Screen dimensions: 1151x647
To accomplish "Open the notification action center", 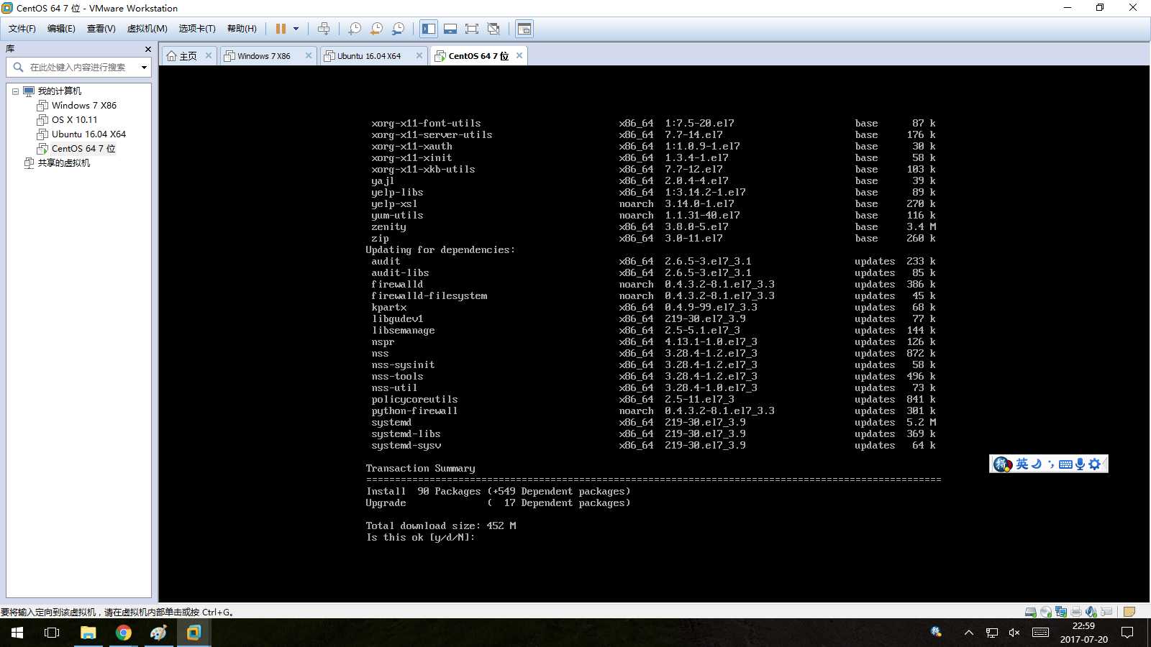I will coord(1127,633).
